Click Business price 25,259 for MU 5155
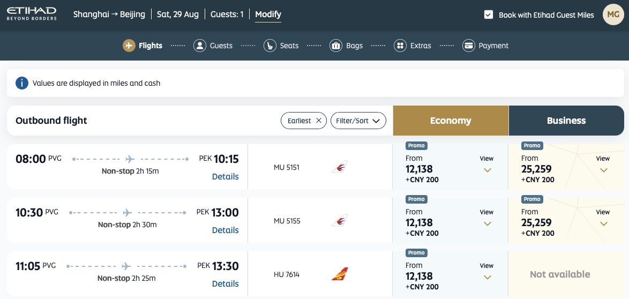 click(x=536, y=222)
